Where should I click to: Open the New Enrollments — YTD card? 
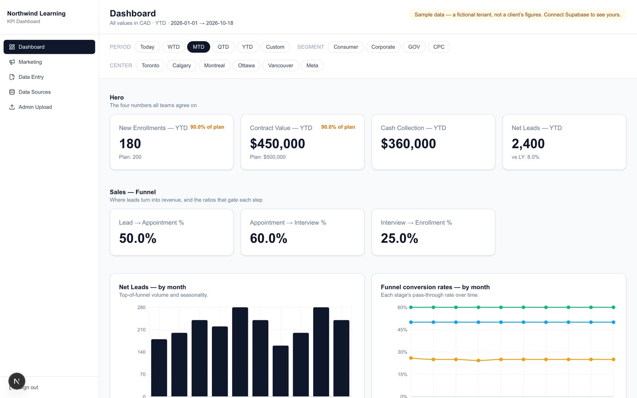coord(172,142)
